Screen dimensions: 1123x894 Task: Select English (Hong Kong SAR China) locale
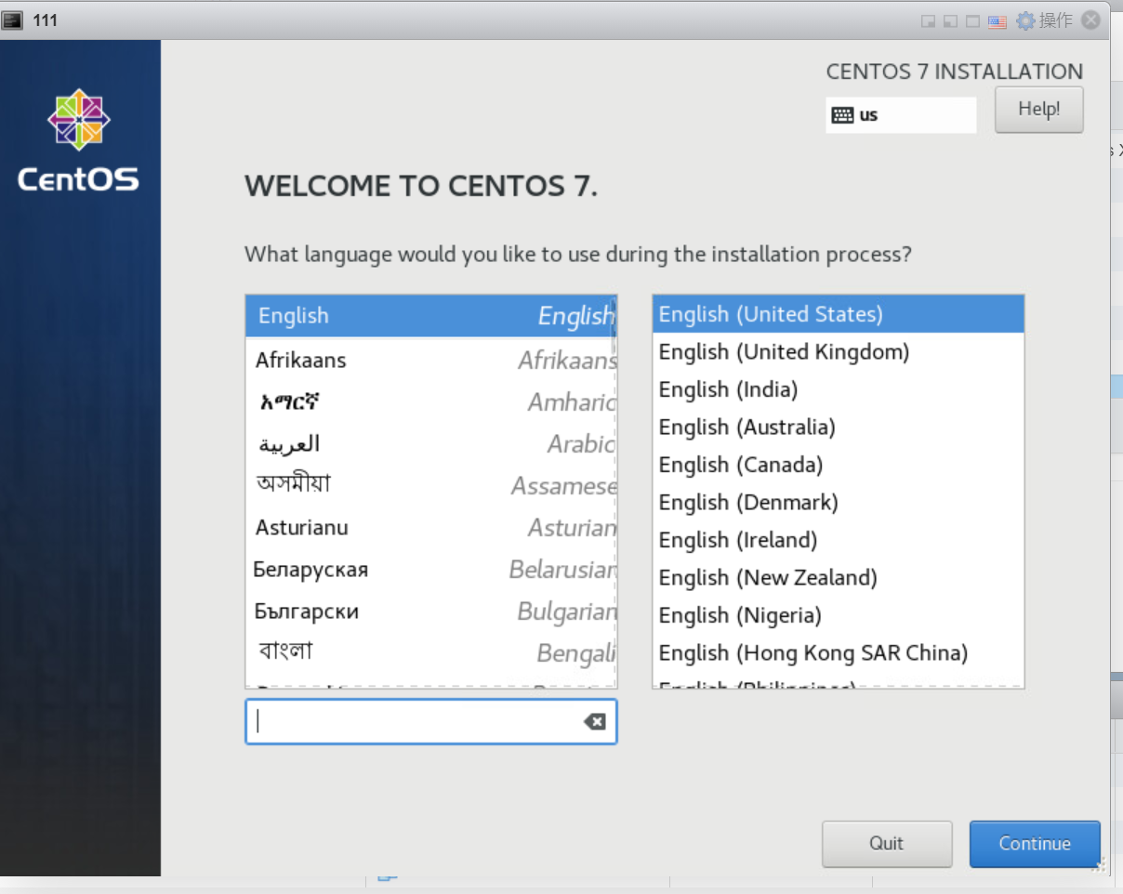coord(813,653)
